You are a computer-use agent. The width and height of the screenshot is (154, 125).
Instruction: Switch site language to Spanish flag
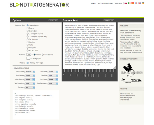coord(132,3)
